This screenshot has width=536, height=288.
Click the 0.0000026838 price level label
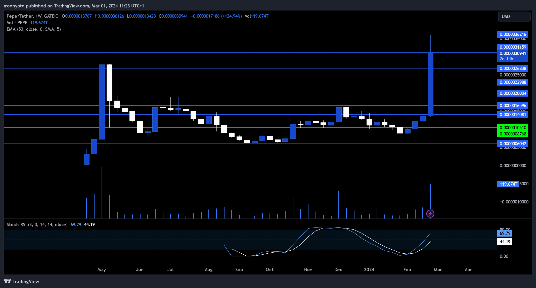pos(512,68)
